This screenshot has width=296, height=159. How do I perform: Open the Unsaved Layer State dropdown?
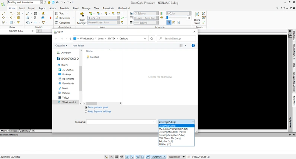point(118,22)
